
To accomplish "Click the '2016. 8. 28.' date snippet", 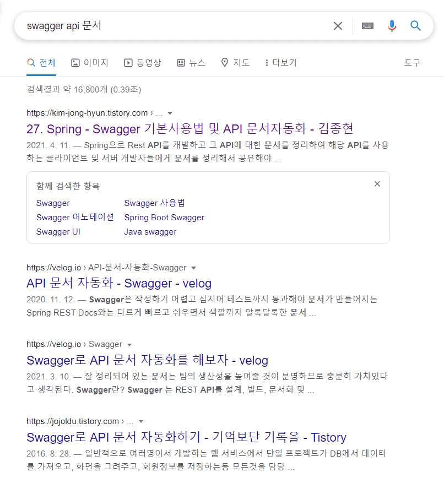I will point(48,454).
